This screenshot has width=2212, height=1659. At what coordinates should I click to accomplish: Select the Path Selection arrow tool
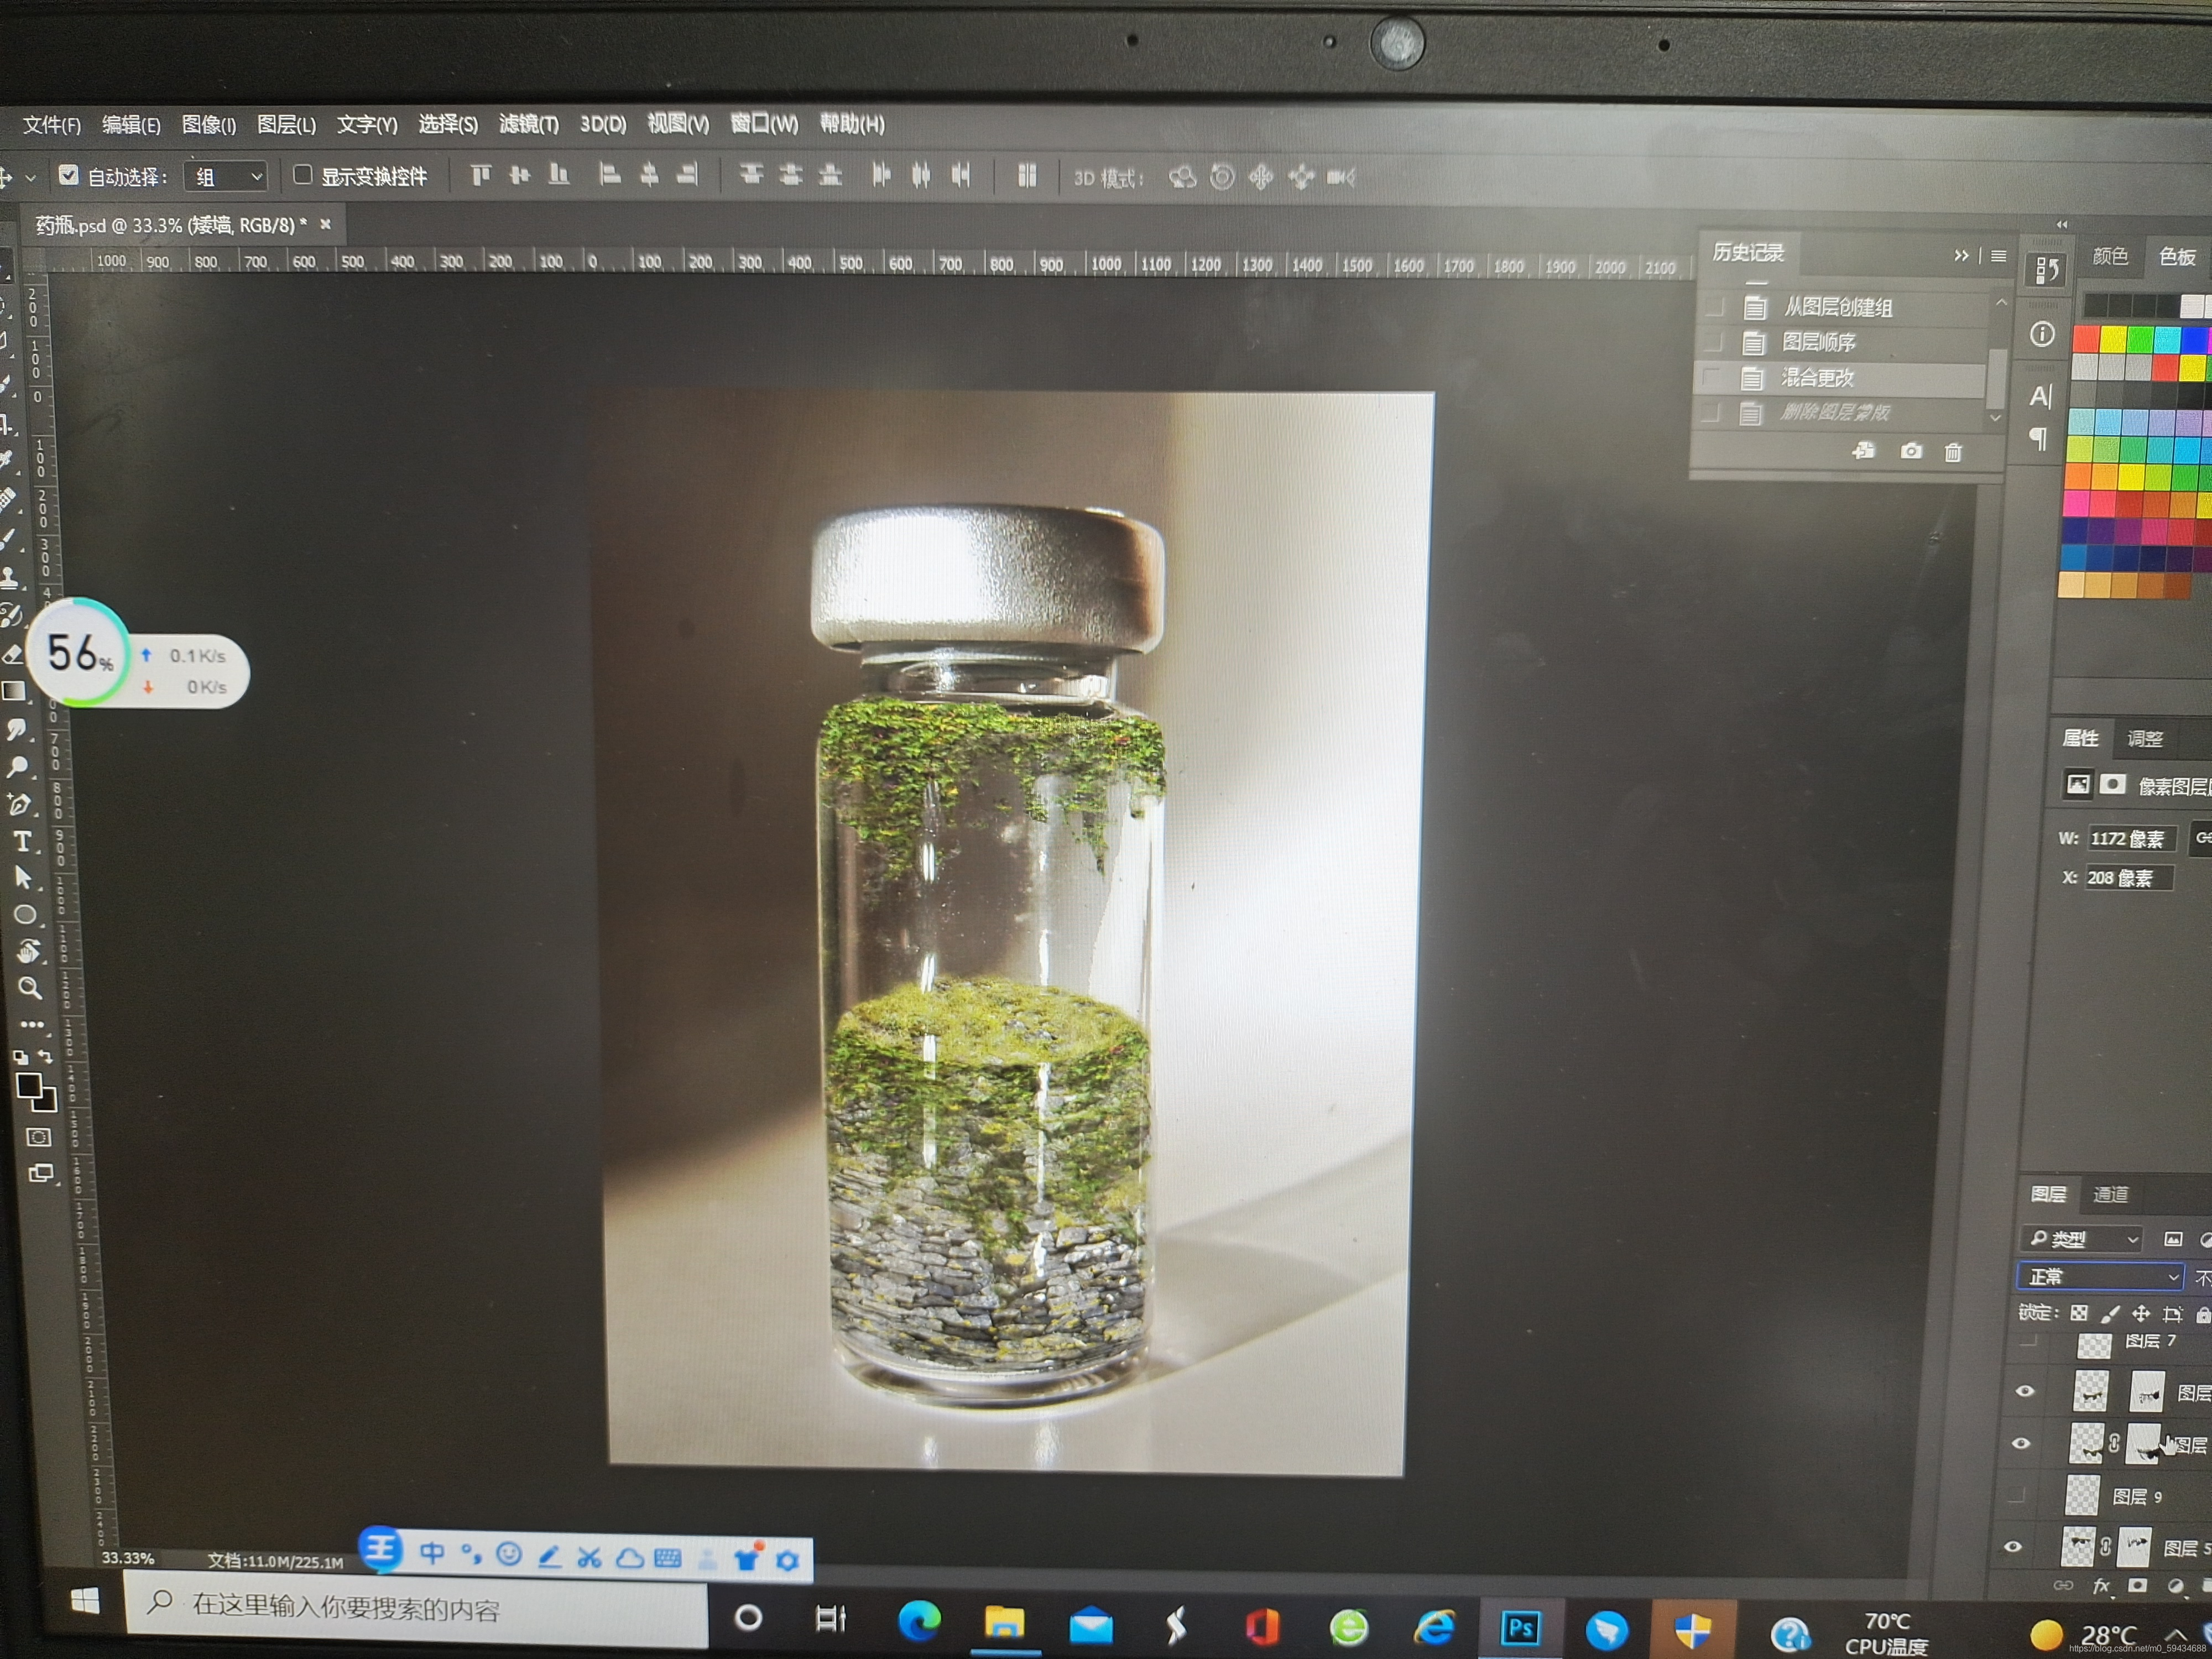[23, 878]
